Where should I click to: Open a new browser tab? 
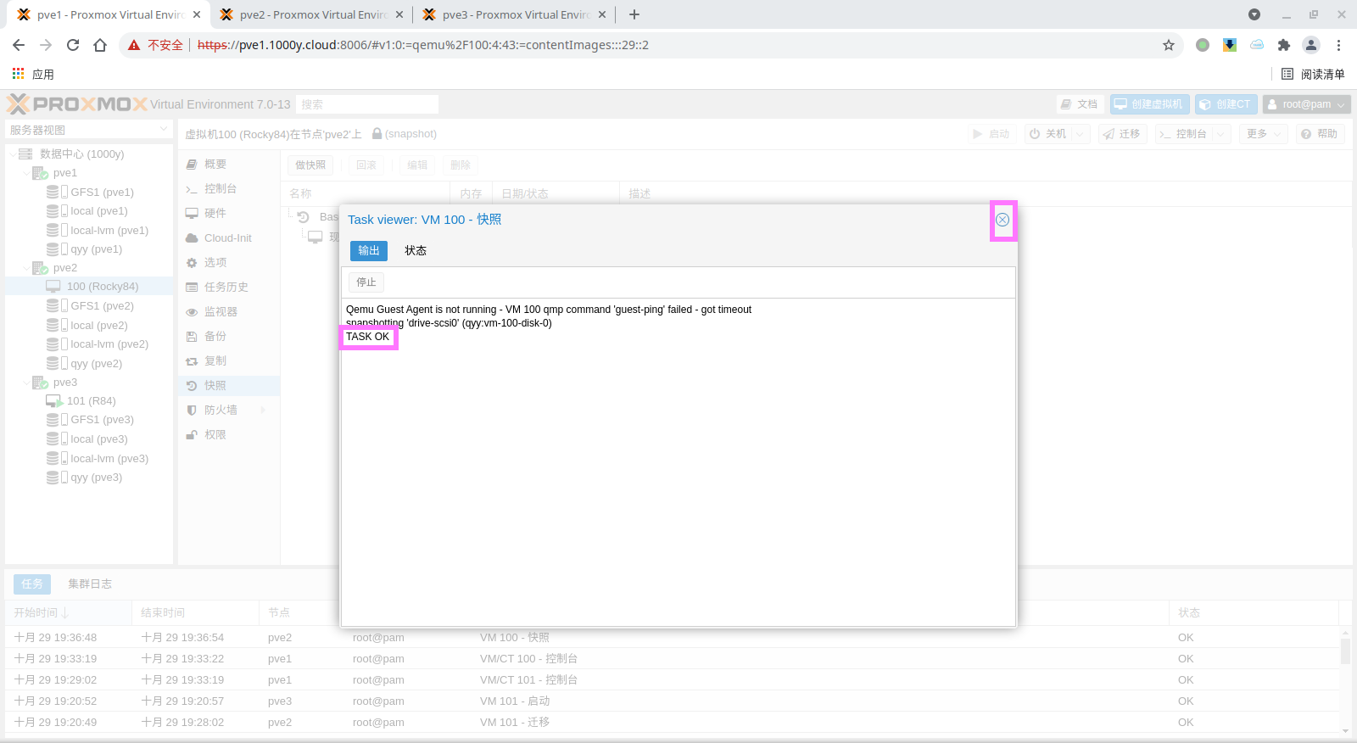(634, 14)
